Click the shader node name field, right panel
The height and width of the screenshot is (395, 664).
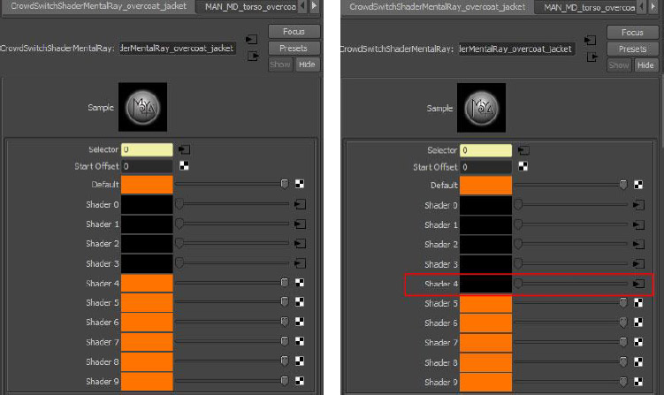point(516,49)
